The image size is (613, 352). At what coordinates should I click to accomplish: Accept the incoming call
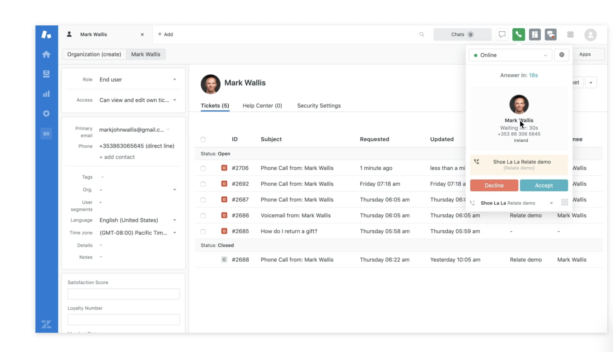point(544,185)
